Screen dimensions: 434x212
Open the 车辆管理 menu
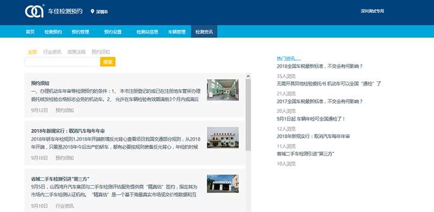pyautogui.click(x=177, y=32)
